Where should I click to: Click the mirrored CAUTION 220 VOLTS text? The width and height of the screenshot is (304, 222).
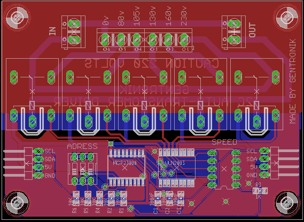click(x=152, y=64)
